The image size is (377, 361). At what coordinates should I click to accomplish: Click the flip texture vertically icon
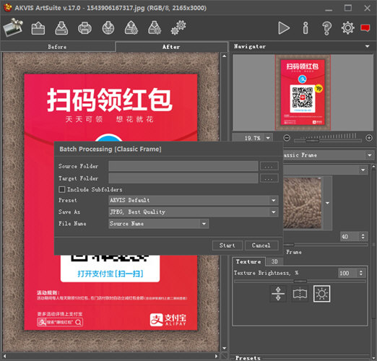tap(278, 294)
